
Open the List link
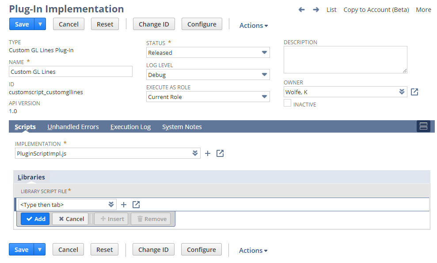[x=331, y=10]
